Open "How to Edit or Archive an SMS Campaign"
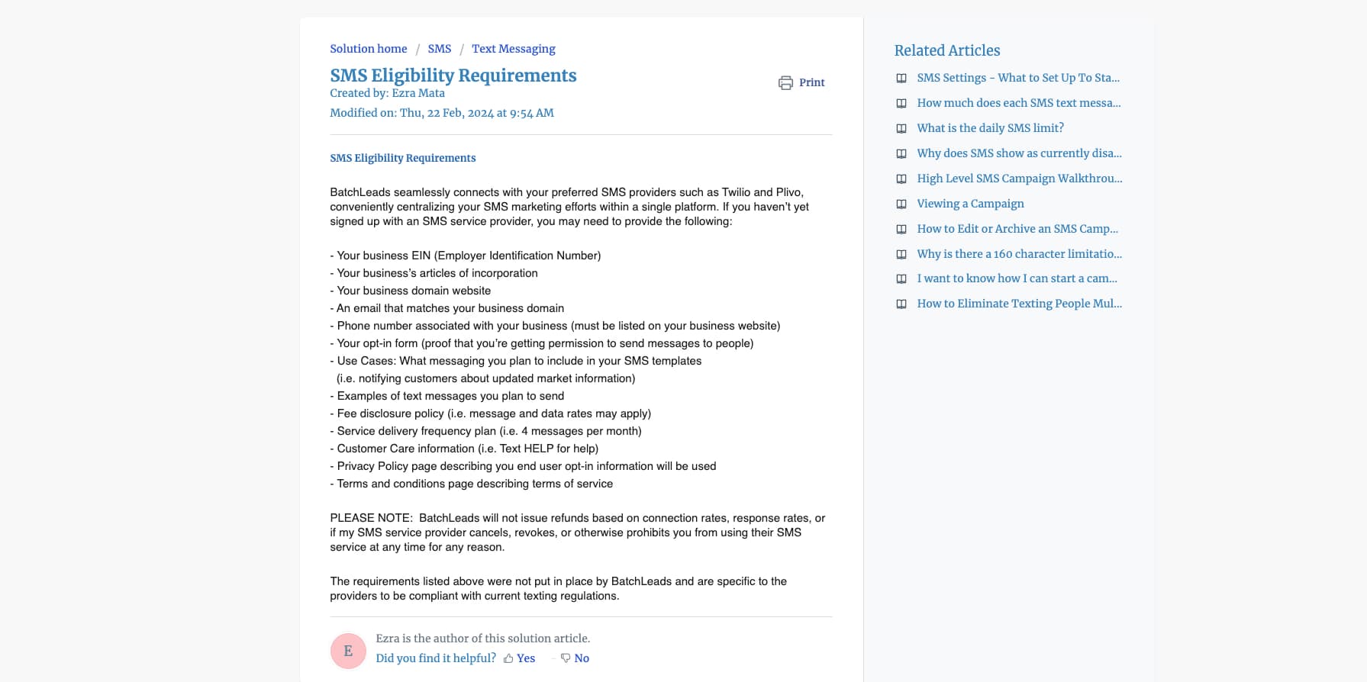Screen dimensions: 1367x682 tap(1017, 229)
